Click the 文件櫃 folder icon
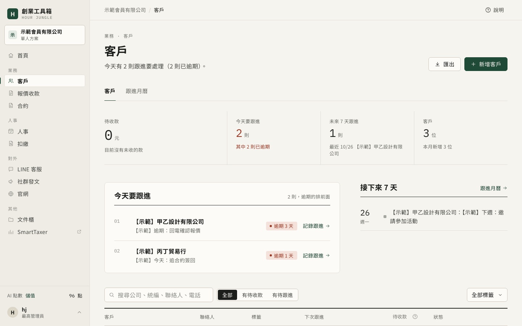Screen dimensions: 522x326 click(x=11, y=220)
